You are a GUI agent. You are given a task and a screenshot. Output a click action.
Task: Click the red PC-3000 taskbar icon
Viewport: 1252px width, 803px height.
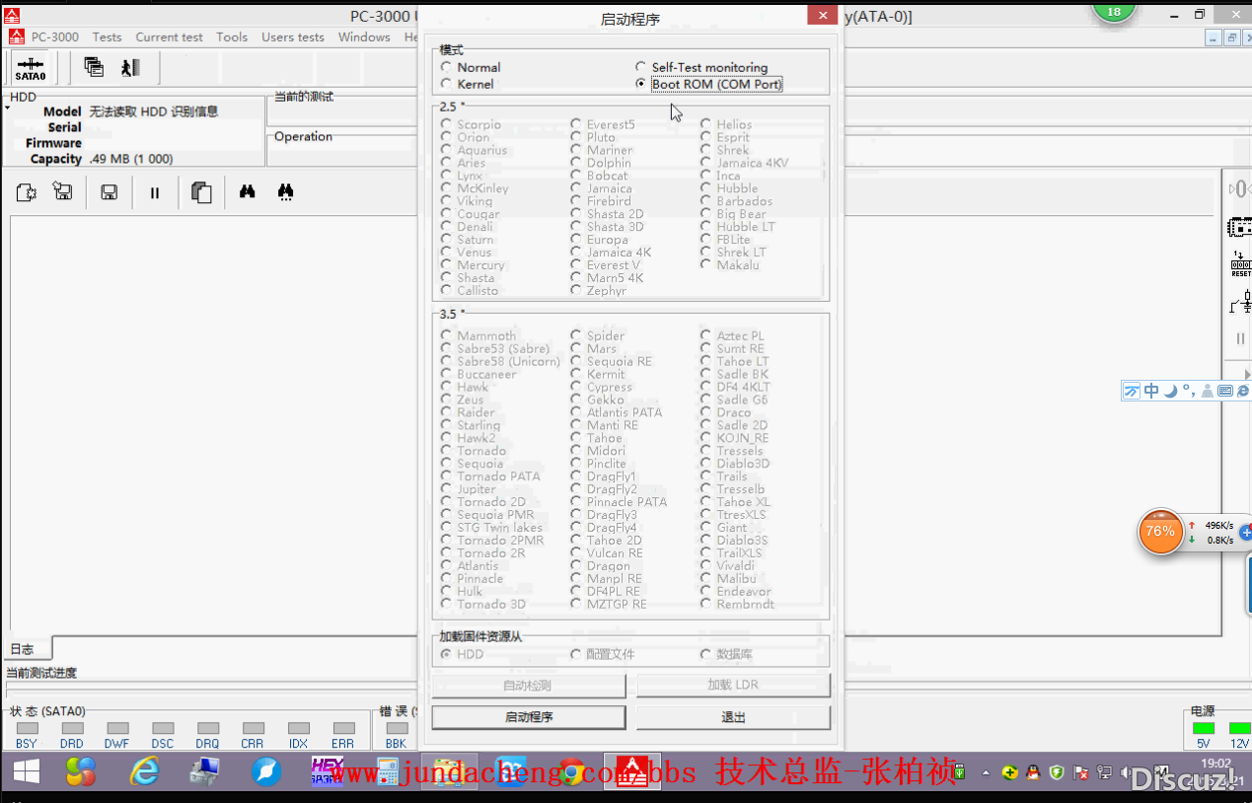tap(631, 771)
